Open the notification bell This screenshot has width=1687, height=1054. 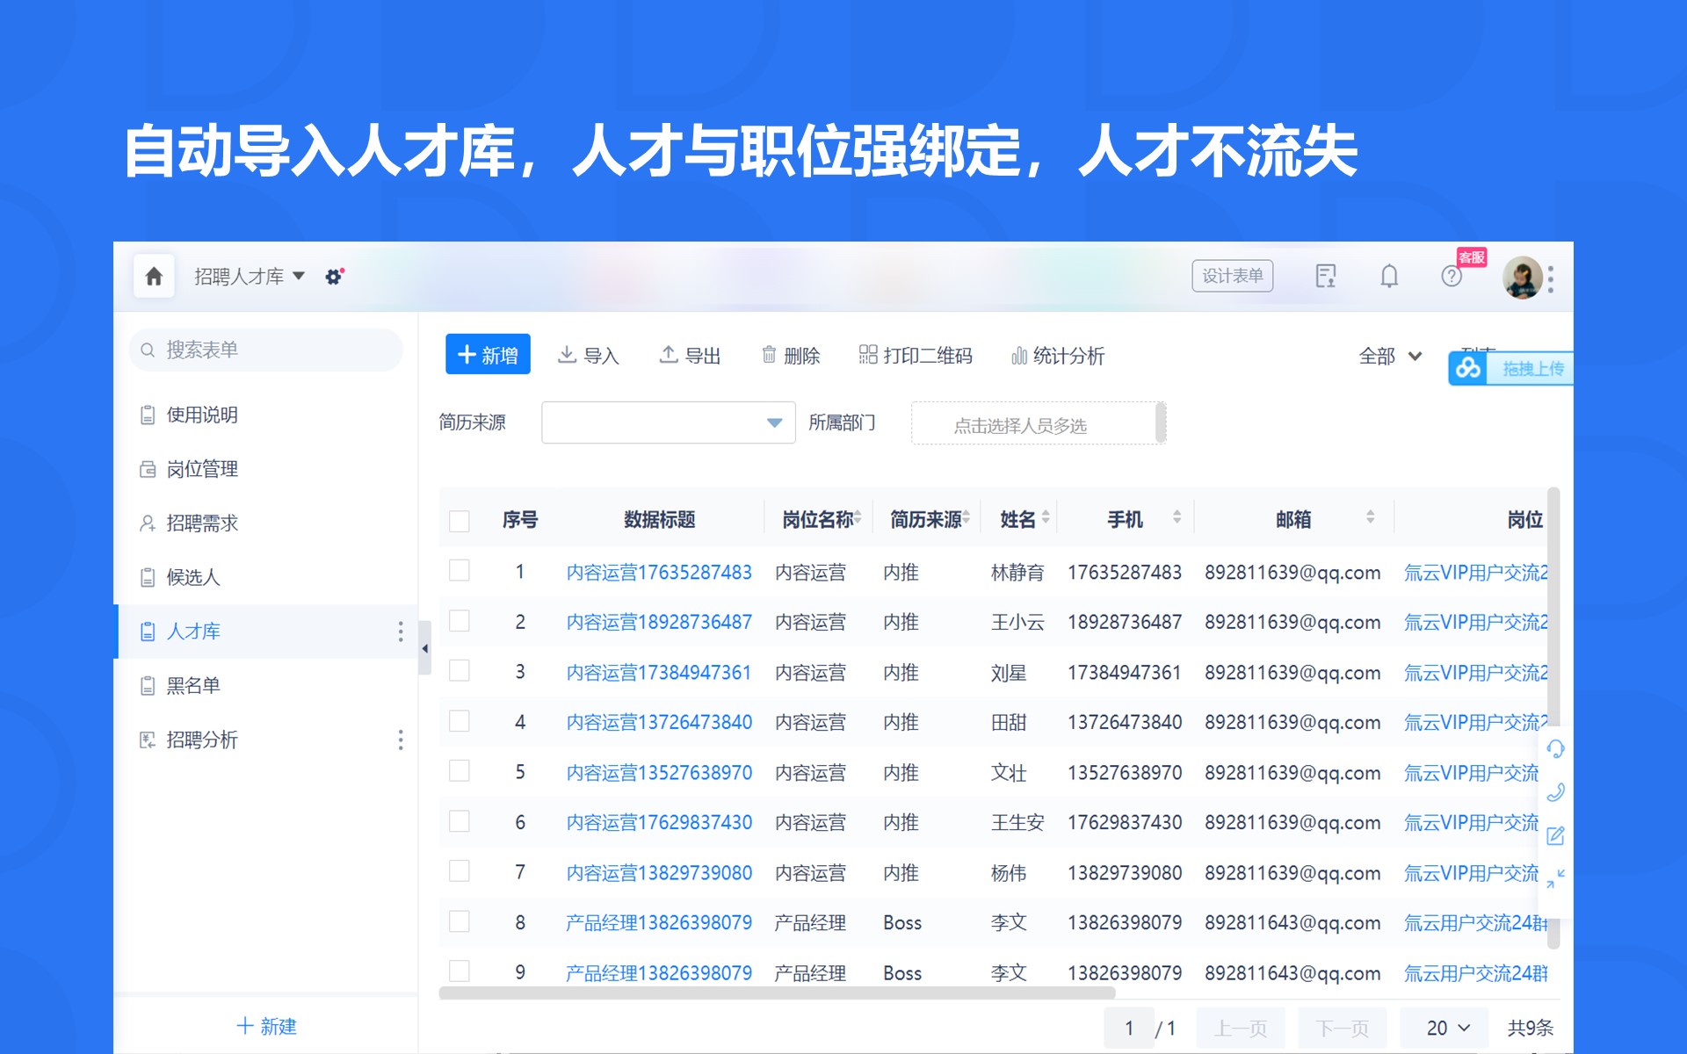[x=1389, y=277]
